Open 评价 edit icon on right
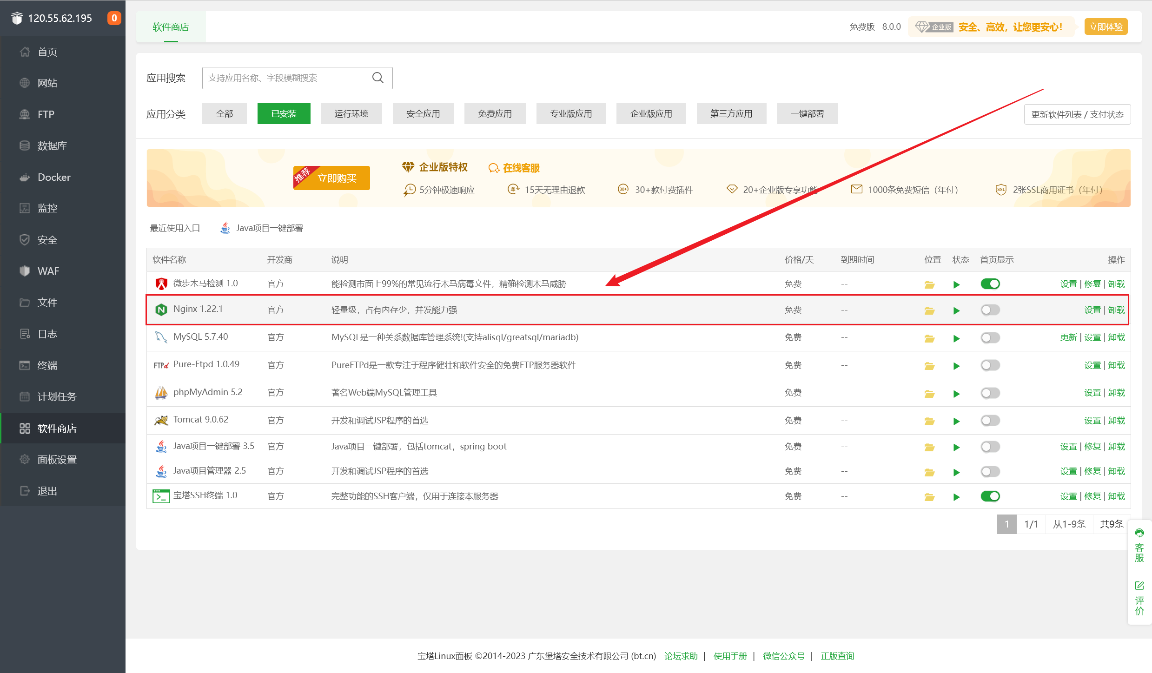This screenshot has width=1152, height=673. pyautogui.click(x=1139, y=586)
